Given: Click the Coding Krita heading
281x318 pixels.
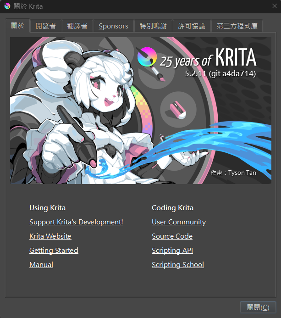Looking at the screenshot, I should pos(172,208).
